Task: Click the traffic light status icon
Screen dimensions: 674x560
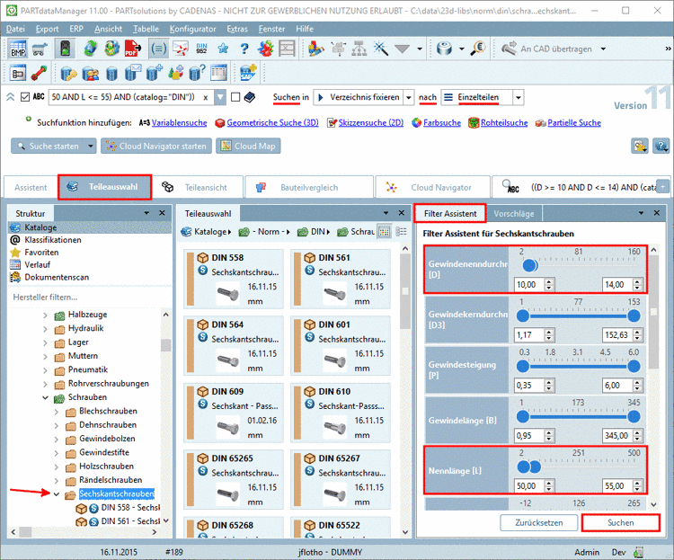Action: click(65, 49)
